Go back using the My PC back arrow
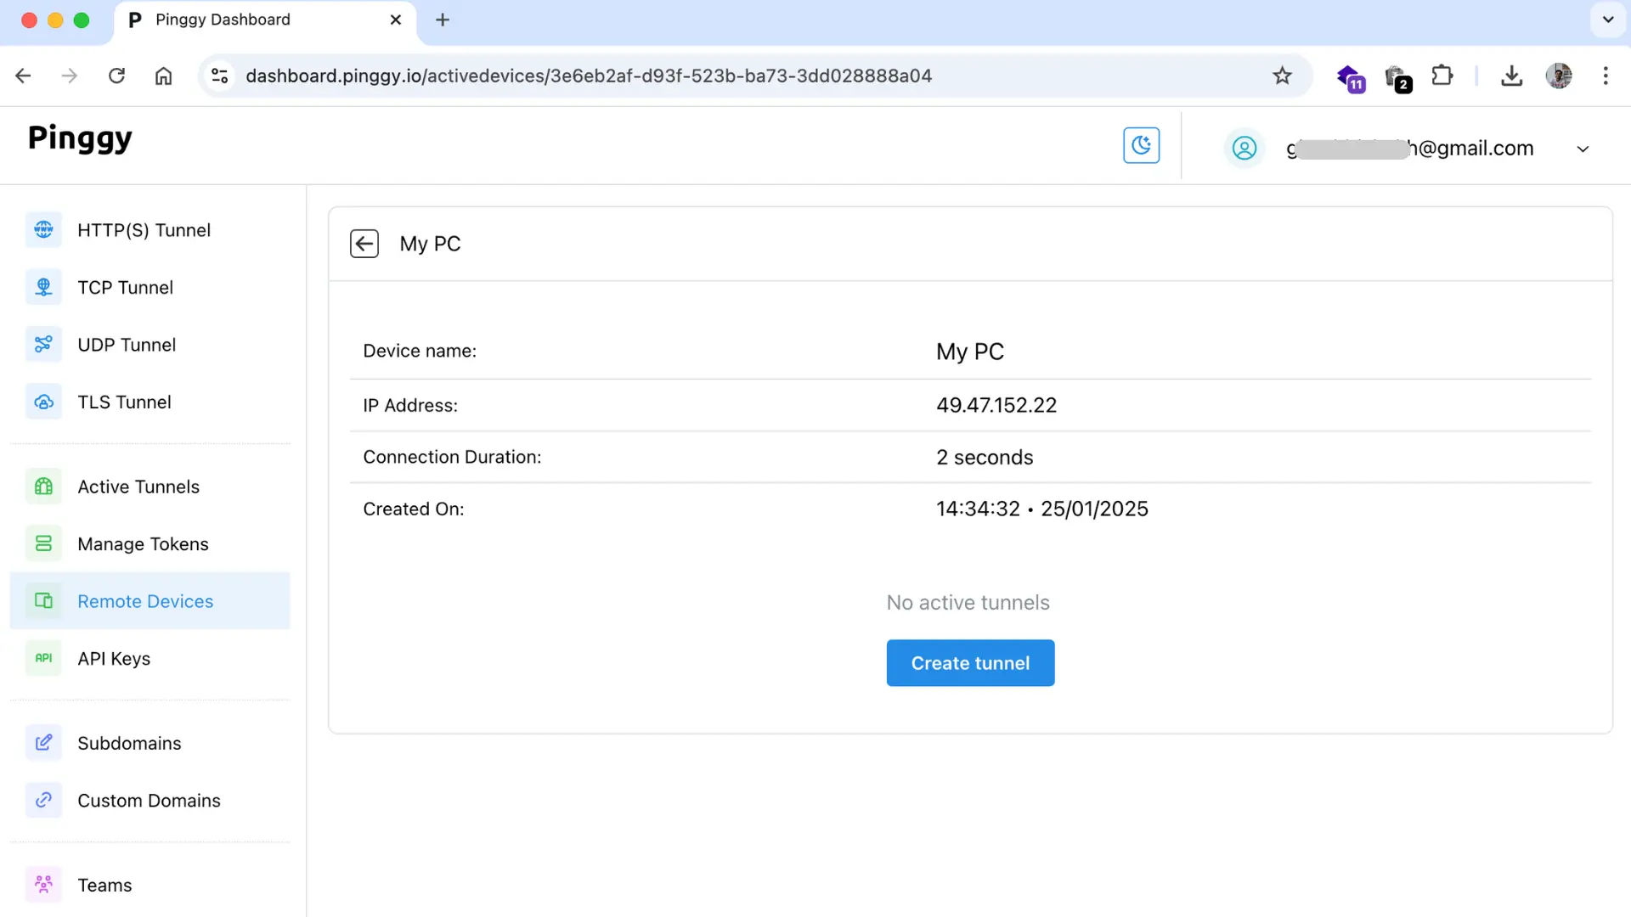This screenshot has height=917, width=1631. click(x=364, y=244)
